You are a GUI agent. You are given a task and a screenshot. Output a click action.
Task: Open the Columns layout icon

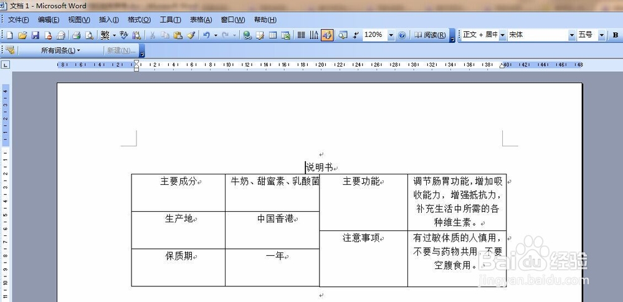click(301, 35)
